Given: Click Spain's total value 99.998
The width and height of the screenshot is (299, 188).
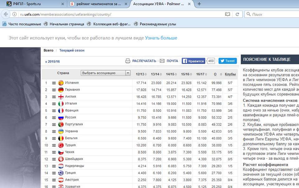Looking at the screenshot, I should [216, 83].
